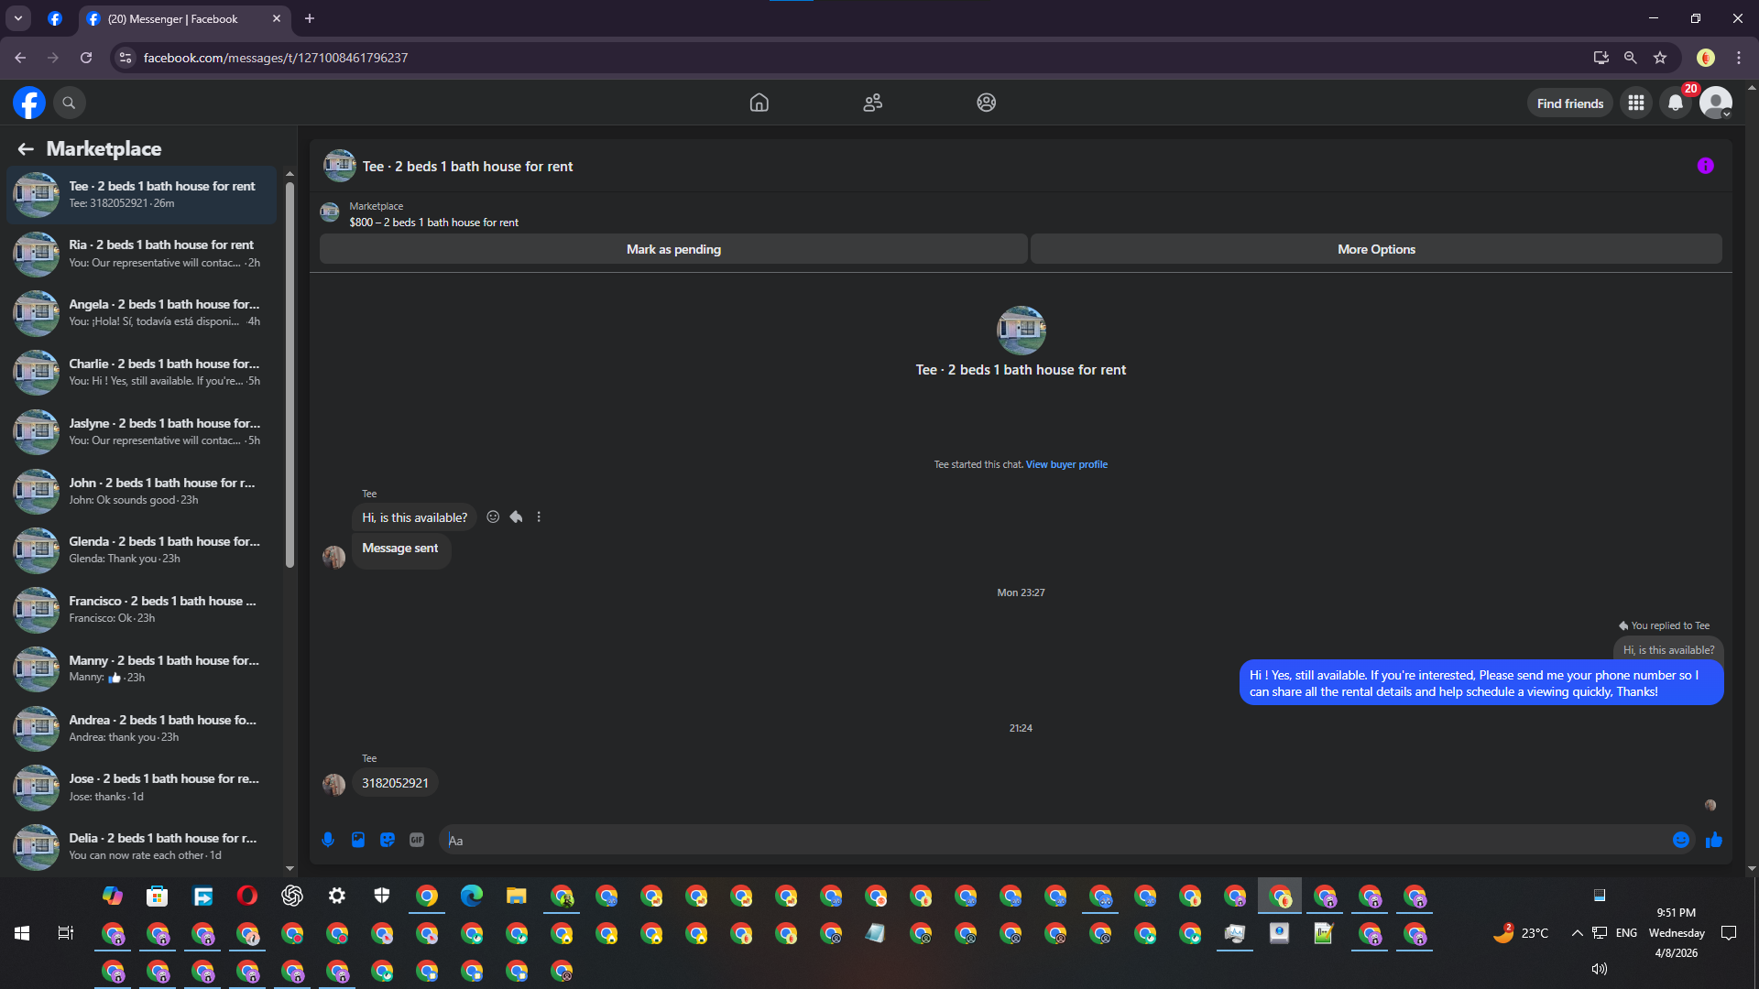Viewport: 1759px width, 989px height.
Task: Click the voice clip microphone icon
Action: (328, 840)
